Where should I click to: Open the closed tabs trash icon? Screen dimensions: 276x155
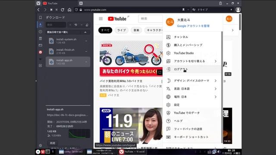point(220,3)
